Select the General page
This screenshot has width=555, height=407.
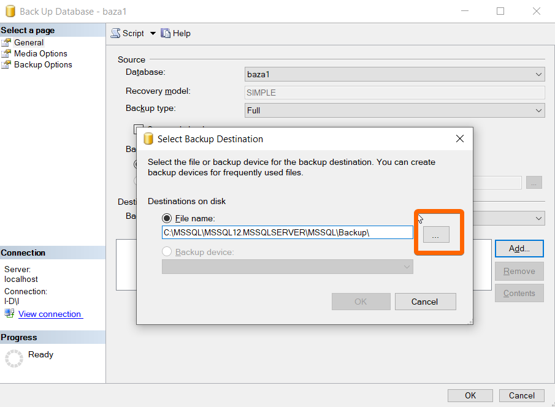[x=29, y=42]
